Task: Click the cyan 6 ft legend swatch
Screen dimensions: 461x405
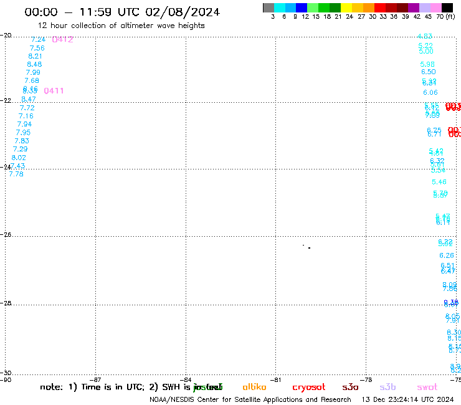Action: coord(280,7)
